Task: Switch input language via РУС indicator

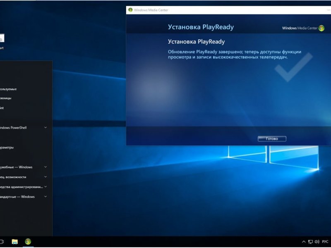Action: pos(325,242)
